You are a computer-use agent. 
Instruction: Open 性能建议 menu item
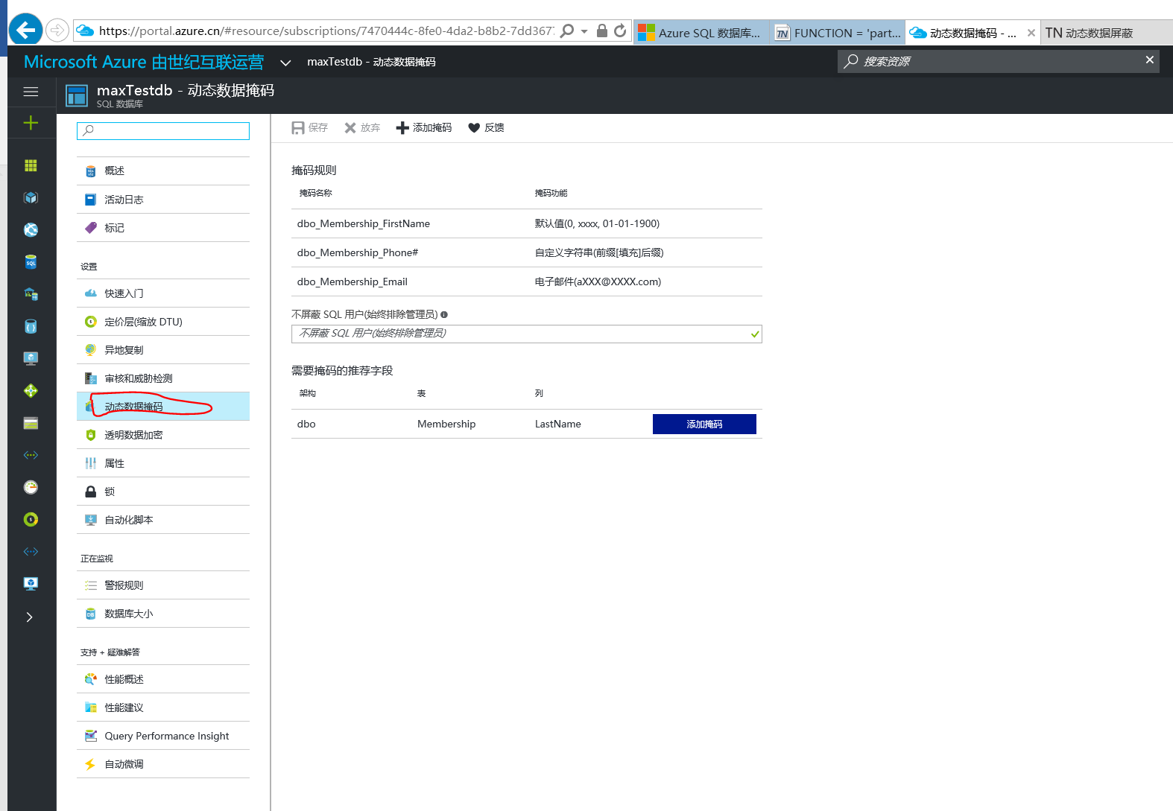click(x=163, y=707)
